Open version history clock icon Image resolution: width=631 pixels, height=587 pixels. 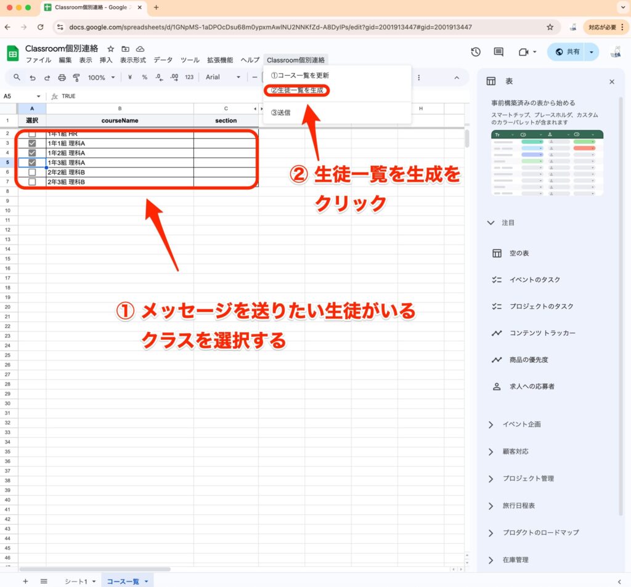(x=476, y=52)
